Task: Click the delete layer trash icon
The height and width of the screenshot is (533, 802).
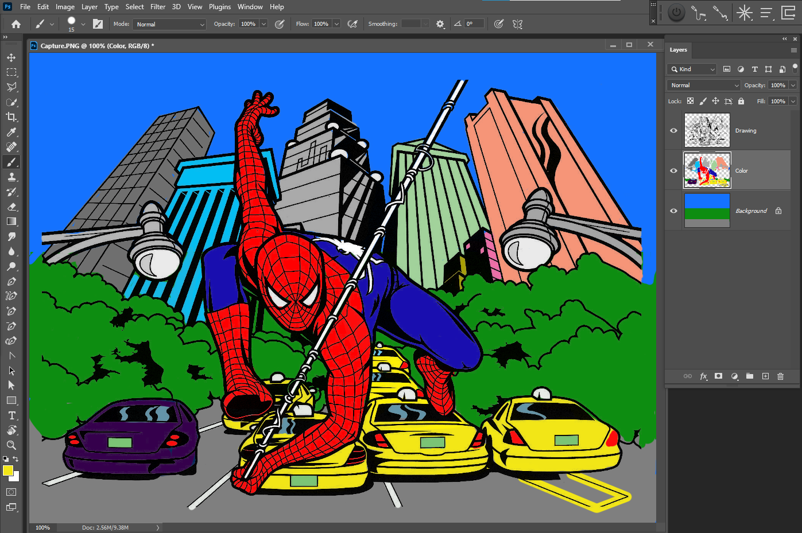Action: click(x=780, y=376)
